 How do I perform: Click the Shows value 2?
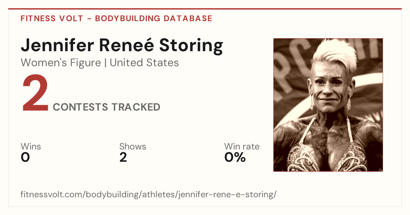[123, 157]
